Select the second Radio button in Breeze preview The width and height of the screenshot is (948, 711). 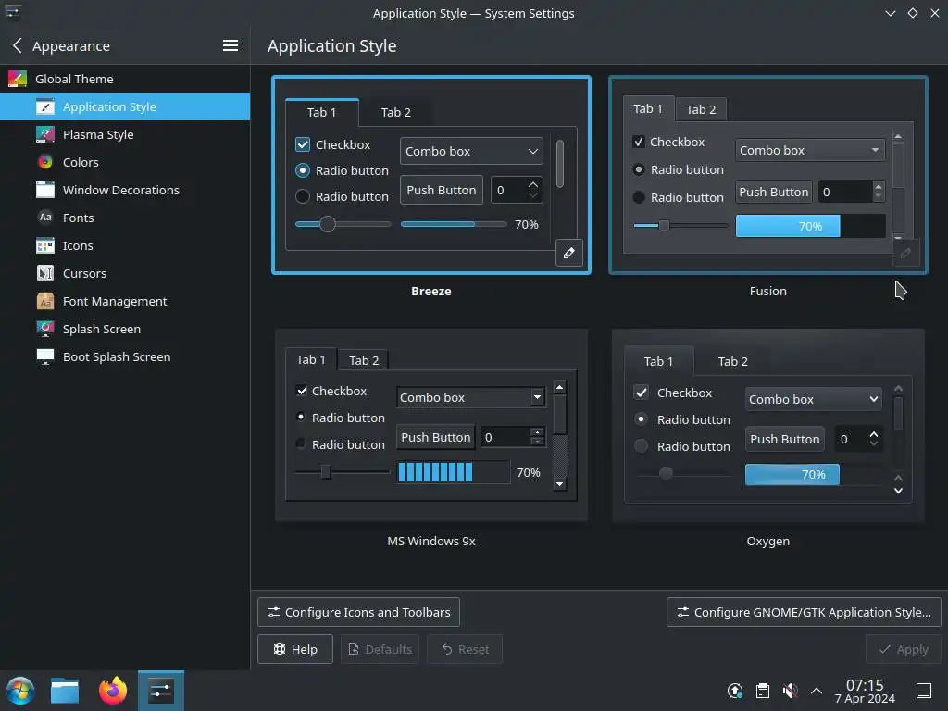click(x=303, y=196)
